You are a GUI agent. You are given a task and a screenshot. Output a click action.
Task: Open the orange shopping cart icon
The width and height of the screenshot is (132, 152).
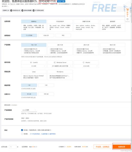(127, 10)
